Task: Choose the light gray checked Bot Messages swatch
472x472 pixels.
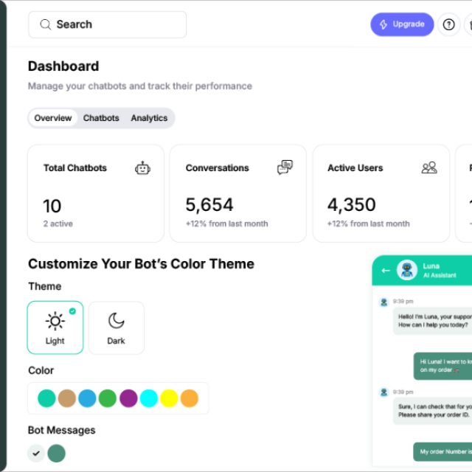Action: pos(36,453)
